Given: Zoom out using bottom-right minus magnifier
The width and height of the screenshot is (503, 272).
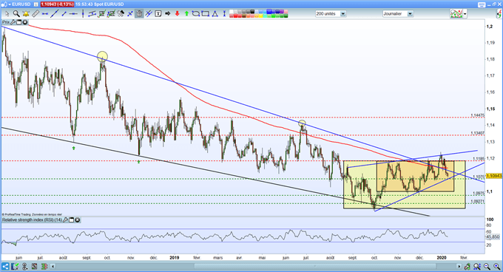Looking at the screenshot, I should [x=487, y=267].
